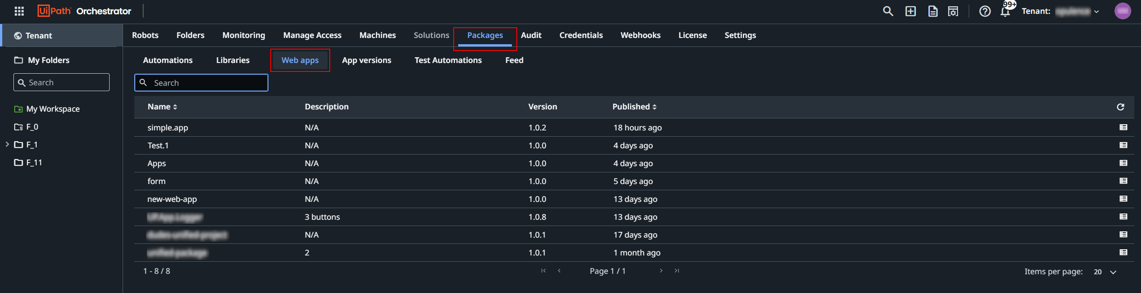
Task: Select the Web apps sub-tab
Action: (x=300, y=60)
